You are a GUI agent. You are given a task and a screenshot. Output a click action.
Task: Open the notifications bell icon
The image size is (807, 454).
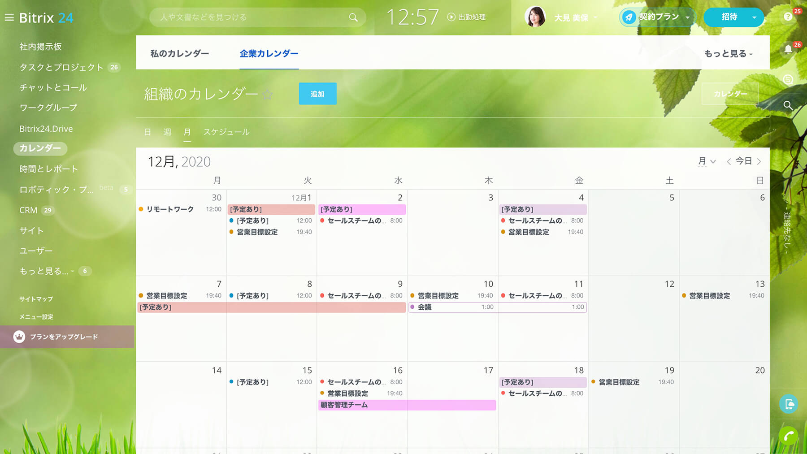coord(788,49)
